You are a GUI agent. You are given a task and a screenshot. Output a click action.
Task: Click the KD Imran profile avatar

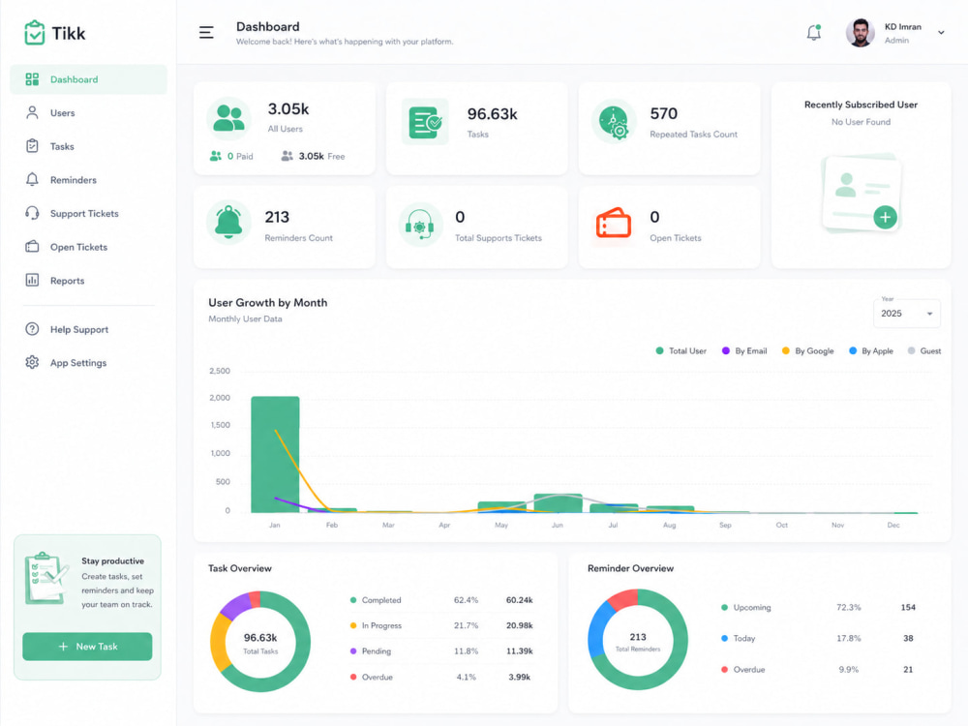(860, 33)
